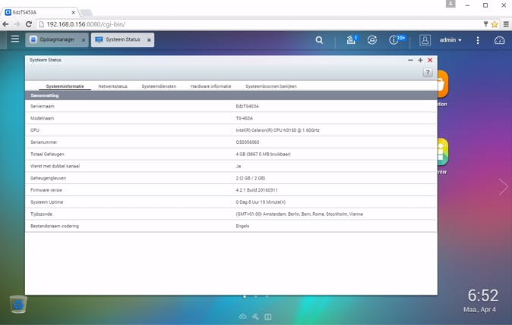Select the first desktop page dot
This screenshot has height=325, width=512.
[245, 296]
